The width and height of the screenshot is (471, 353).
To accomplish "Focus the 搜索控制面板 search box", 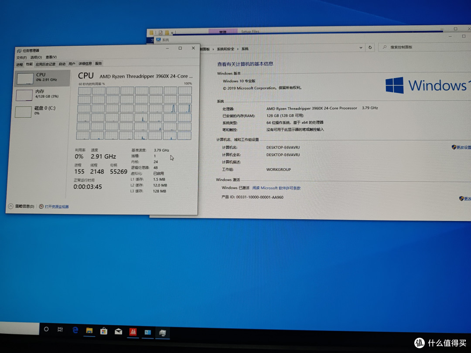I will [424, 47].
